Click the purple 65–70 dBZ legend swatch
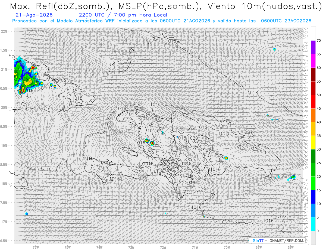Image resolution: width=326 pixels, height=251 pixels. tap(313, 47)
